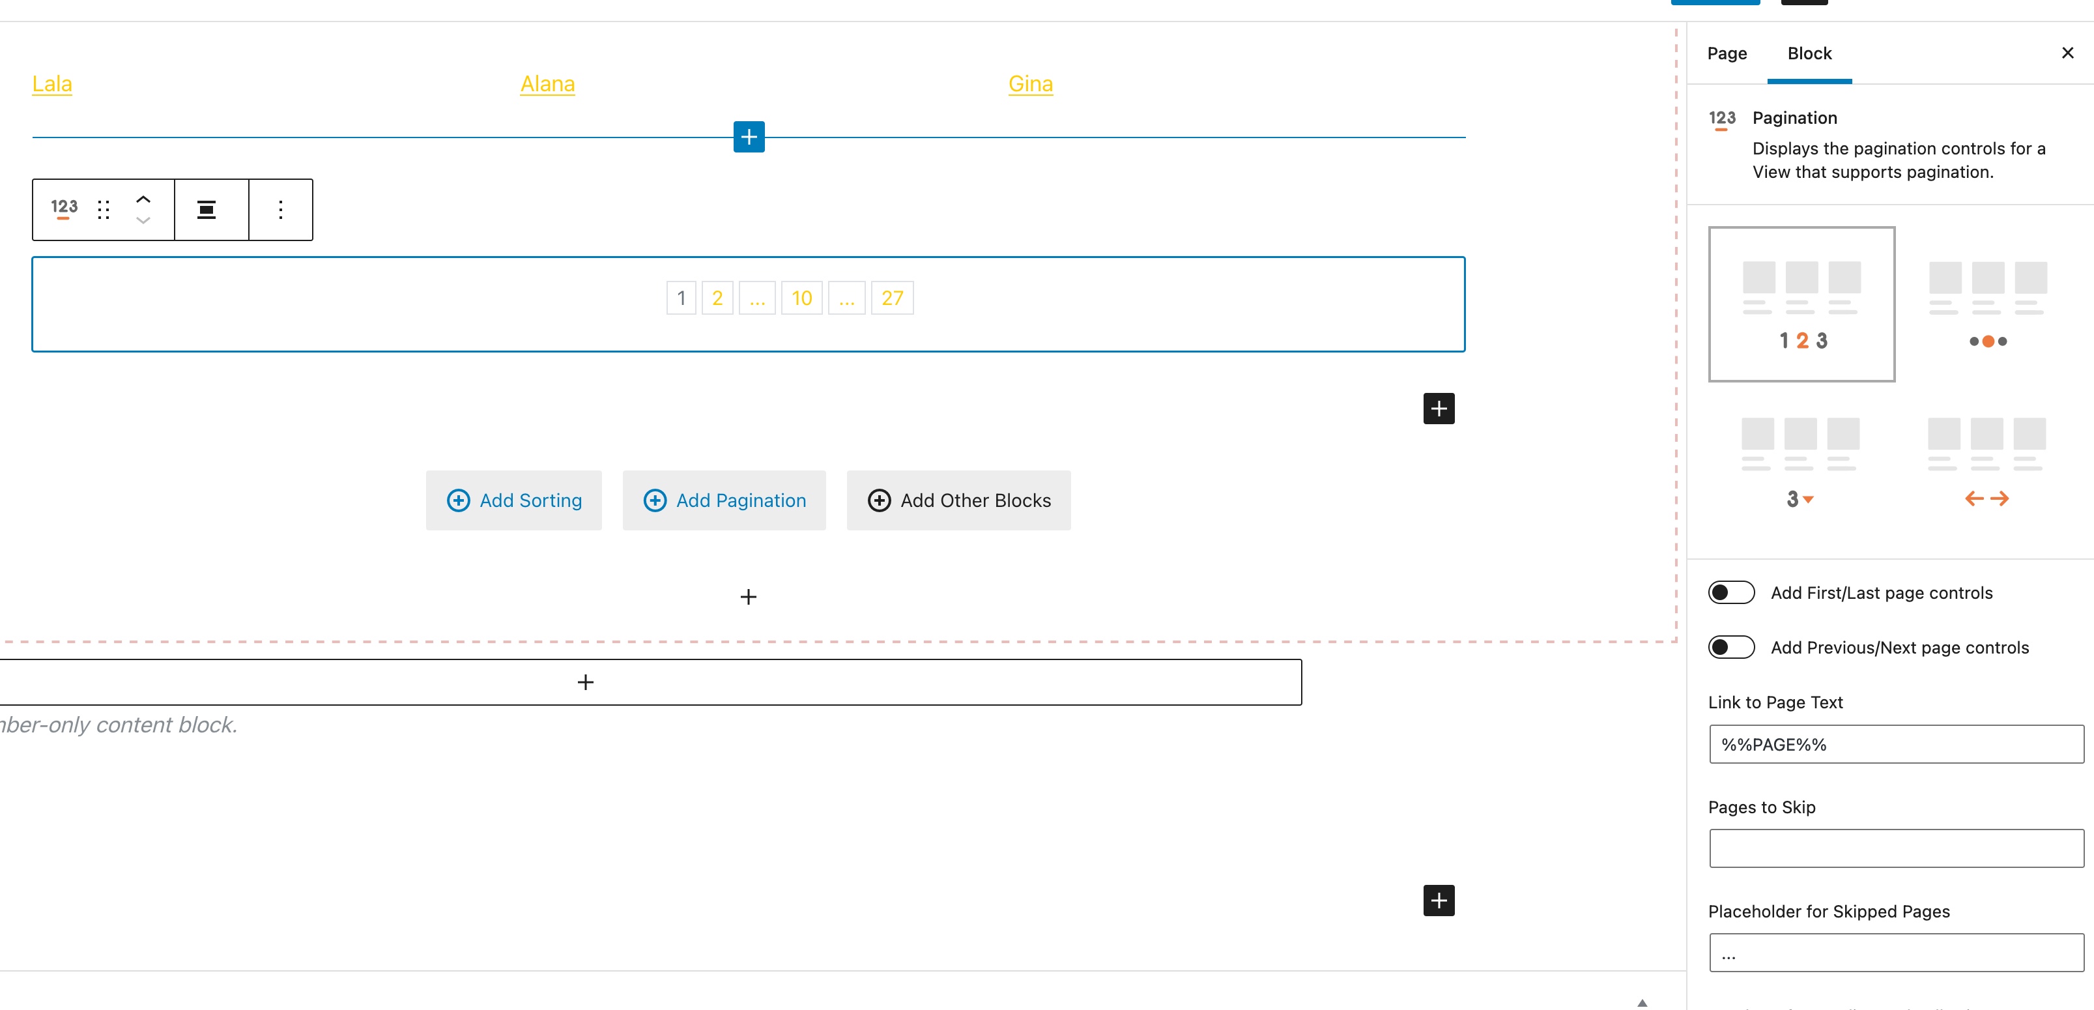This screenshot has height=1010, width=2094.
Task: Choose the dropdown pagination style
Action: click(x=1800, y=462)
